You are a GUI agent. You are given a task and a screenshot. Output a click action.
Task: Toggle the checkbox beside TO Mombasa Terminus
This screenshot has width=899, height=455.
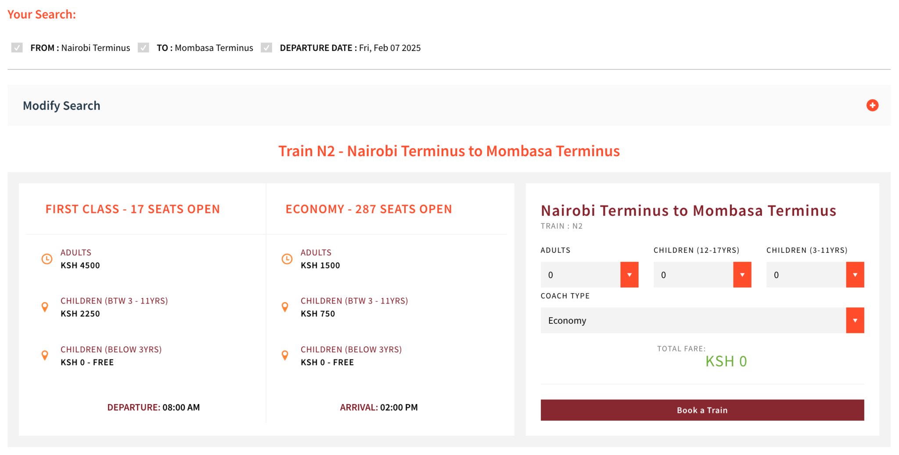pyautogui.click(x=143, y=47)
